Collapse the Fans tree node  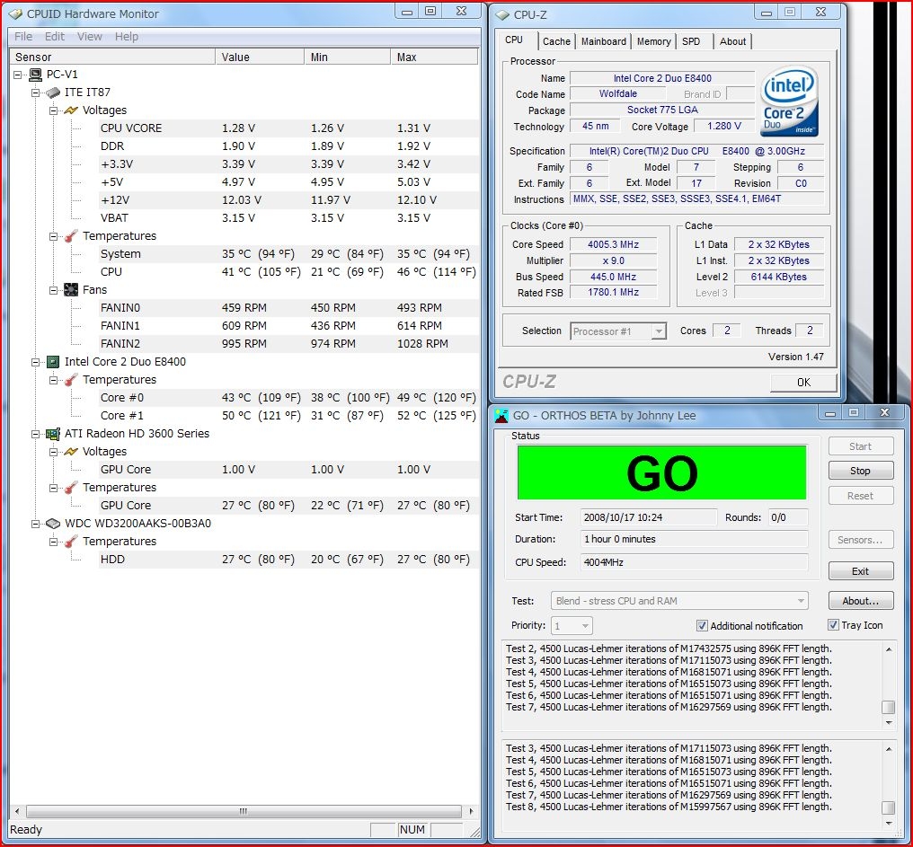pyautogui.click(x=54, y=290)
